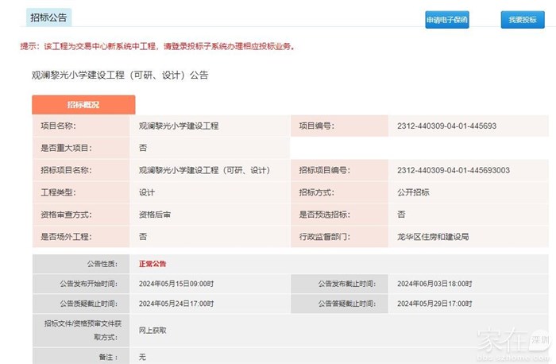This screenshot has height=364, width=556.
Task: Click the 招标方式 value 公开招标
Action: (x=413, y=192)
